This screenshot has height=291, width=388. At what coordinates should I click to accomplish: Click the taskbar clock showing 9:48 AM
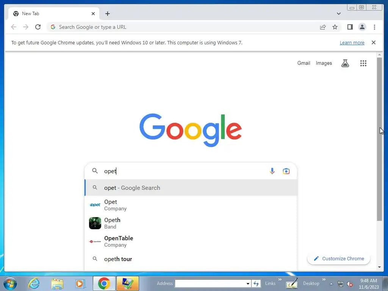click(369, 284)
